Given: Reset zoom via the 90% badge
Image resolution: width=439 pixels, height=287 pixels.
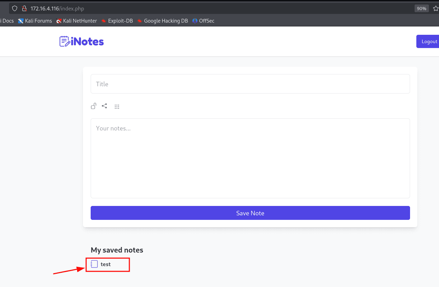Looking at the screenshot, I should coord(421,8).
